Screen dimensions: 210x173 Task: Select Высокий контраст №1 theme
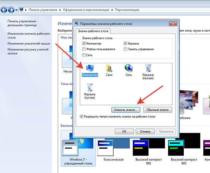tap(149, 151)
